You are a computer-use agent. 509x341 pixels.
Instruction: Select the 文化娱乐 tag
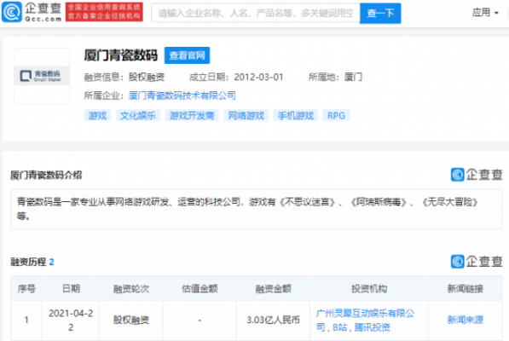point(138,115)
